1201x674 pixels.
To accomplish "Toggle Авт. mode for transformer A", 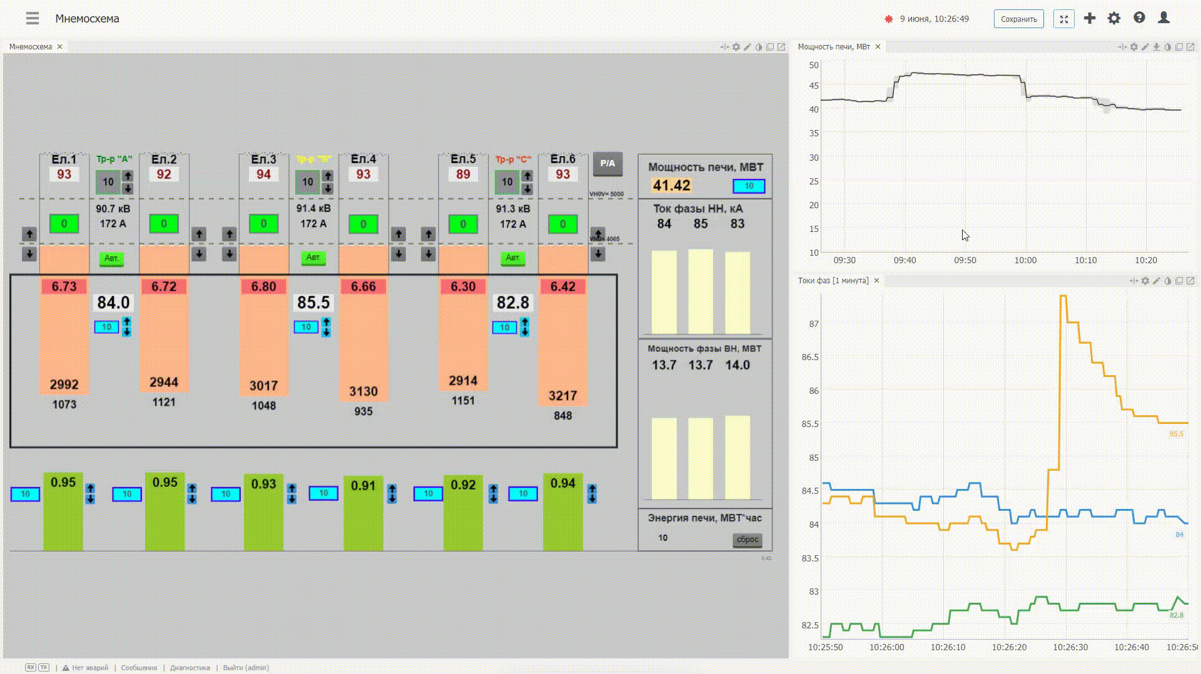I will [111, 258].
